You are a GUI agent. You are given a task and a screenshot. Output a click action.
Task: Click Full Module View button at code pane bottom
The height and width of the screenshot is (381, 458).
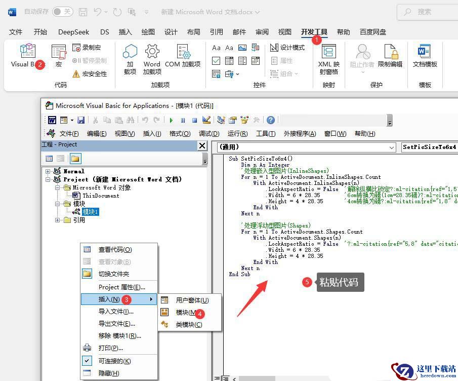(226, 378)
